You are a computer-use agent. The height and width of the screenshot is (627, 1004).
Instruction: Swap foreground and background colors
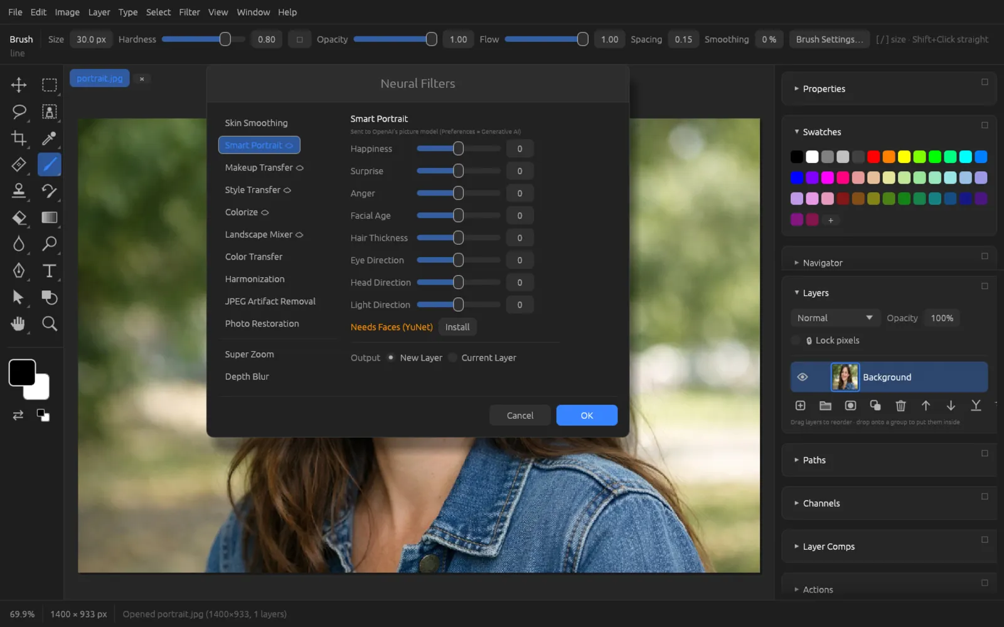click(x=18, y=415)
